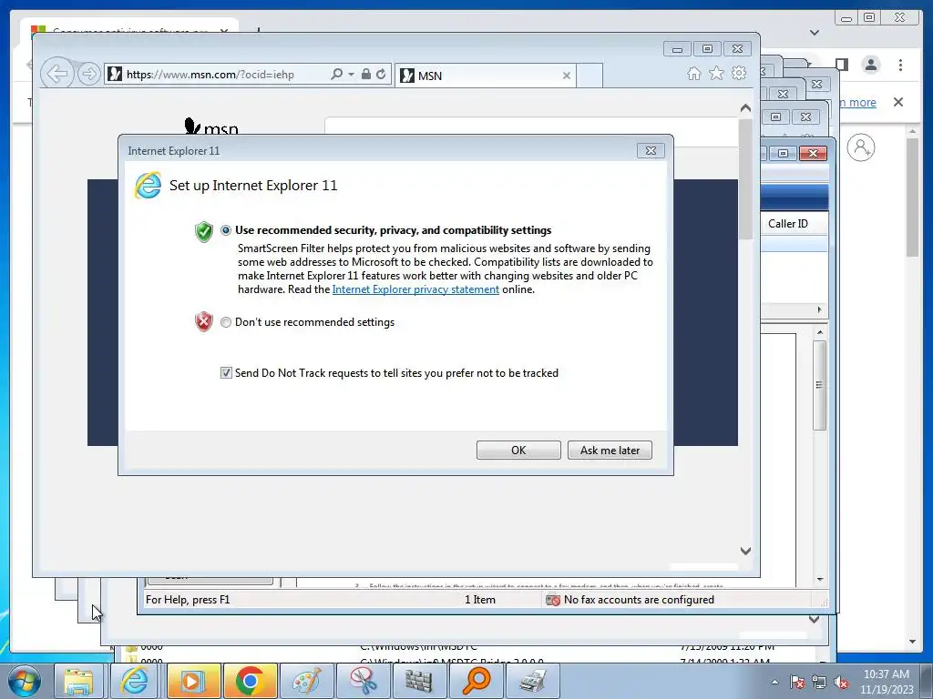Click the horizontal scroll right arrow in fax list
This screenshot has width=933, height=699.
click(819, 309)
